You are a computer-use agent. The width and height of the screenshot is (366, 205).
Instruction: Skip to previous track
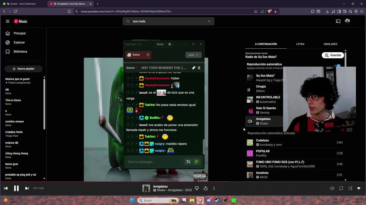(x=6, y=188)
